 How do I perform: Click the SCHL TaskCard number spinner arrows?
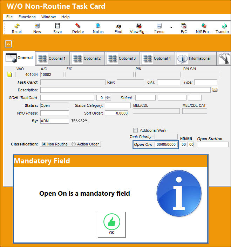point(108,98)
